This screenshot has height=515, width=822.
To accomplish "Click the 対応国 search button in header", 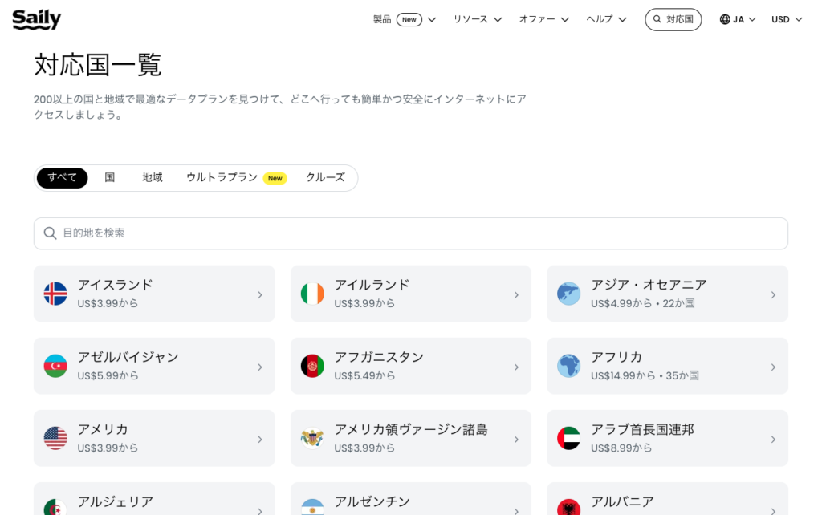I will (673, 19).
